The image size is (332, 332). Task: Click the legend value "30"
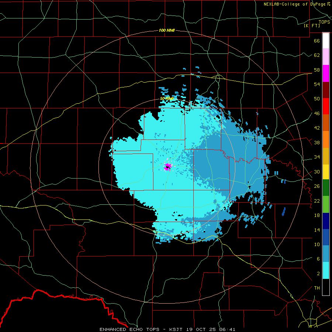[x=317, y=172]
